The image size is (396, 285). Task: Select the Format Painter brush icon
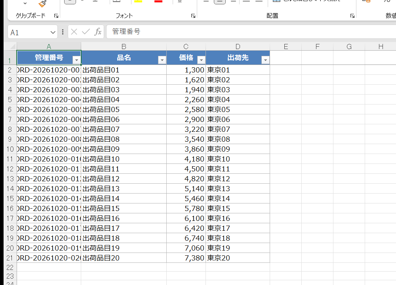pyautogui.click(x=42, y=4)
